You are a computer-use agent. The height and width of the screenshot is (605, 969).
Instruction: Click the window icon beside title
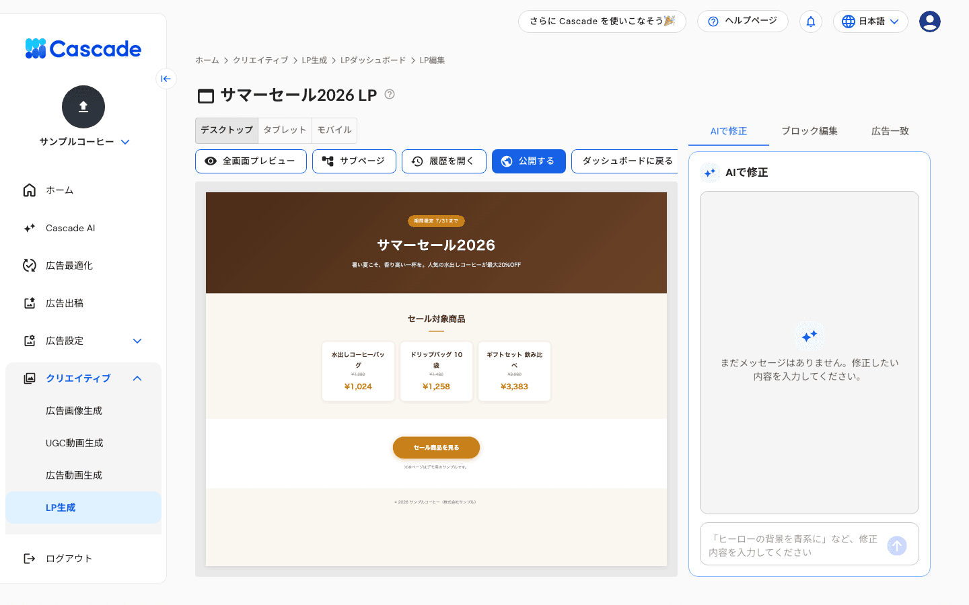point(206,96)
